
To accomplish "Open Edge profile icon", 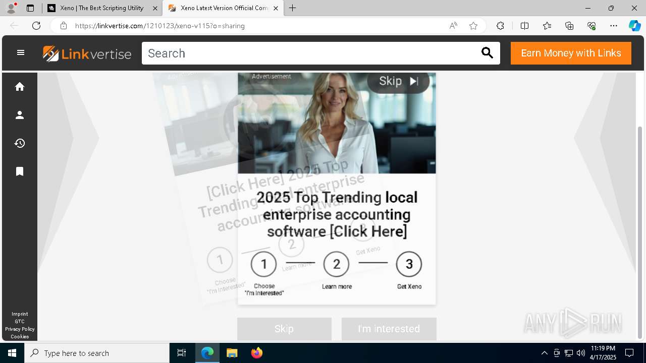I will point(11,8).
